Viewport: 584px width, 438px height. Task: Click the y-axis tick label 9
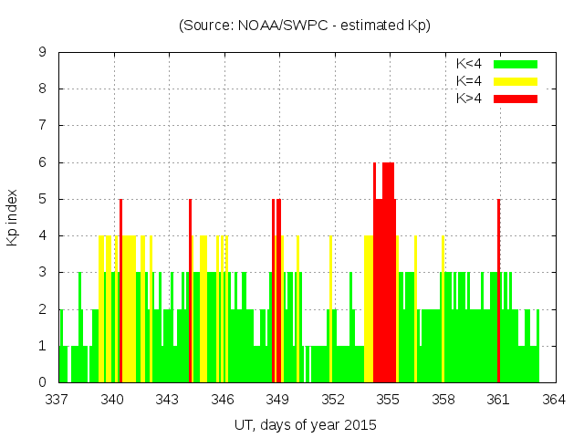coord(43,53)
